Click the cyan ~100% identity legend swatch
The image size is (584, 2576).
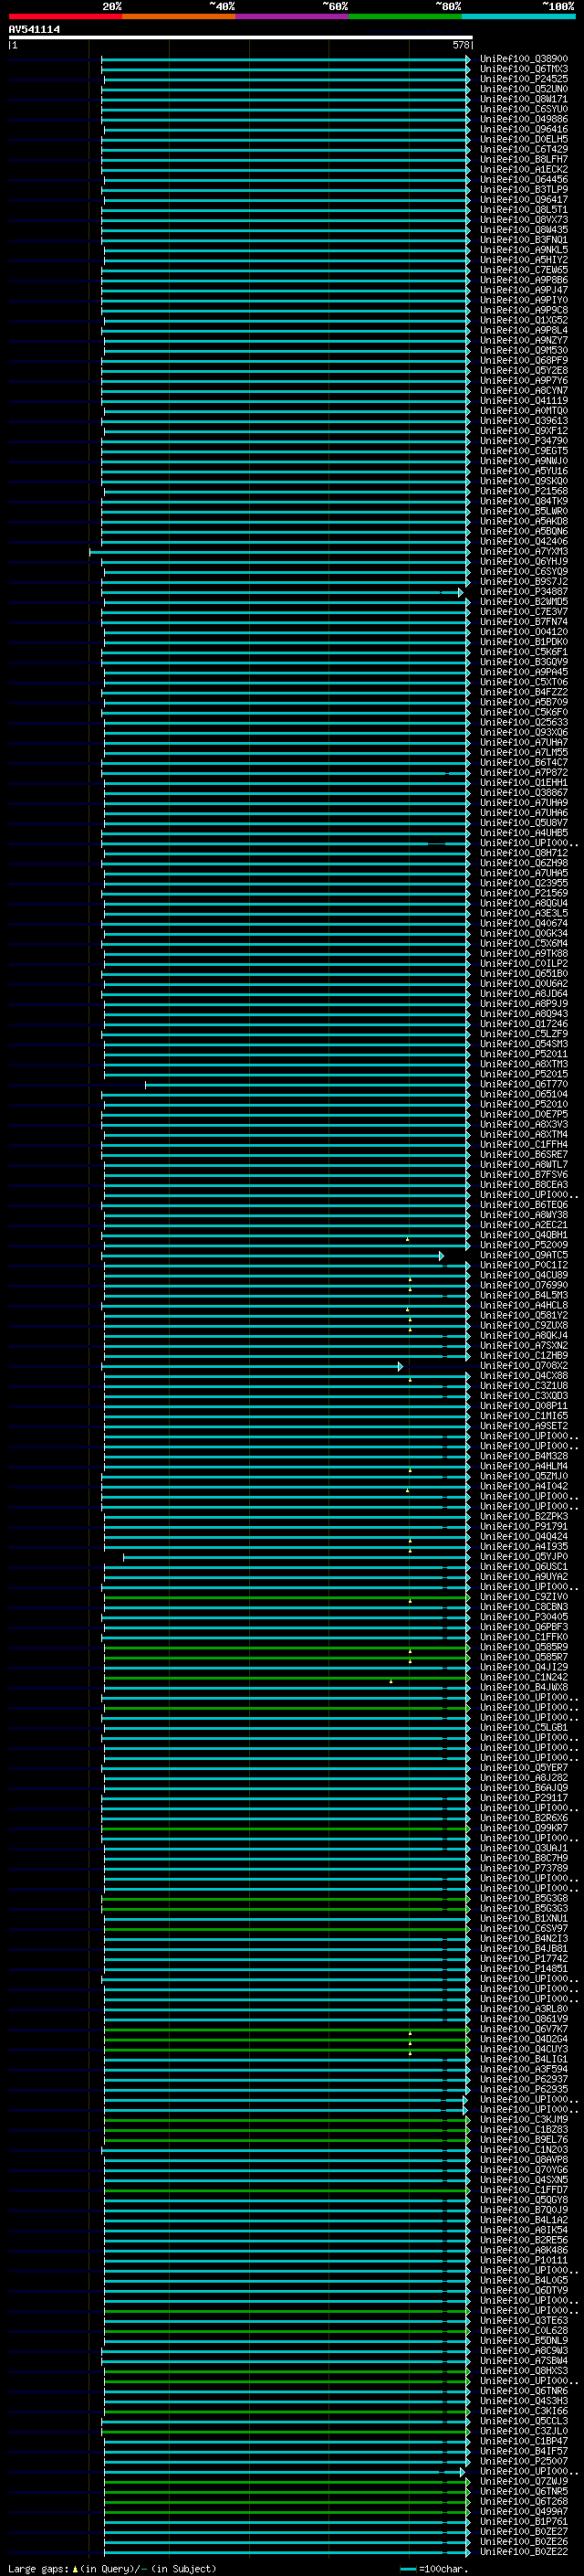point(518,16)
